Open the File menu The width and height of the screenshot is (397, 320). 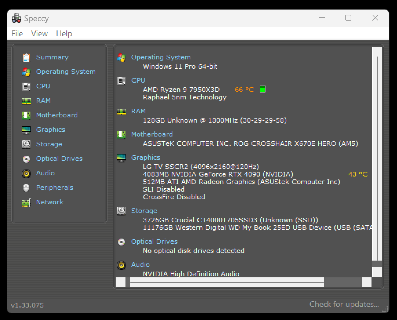tap(17, 34)
